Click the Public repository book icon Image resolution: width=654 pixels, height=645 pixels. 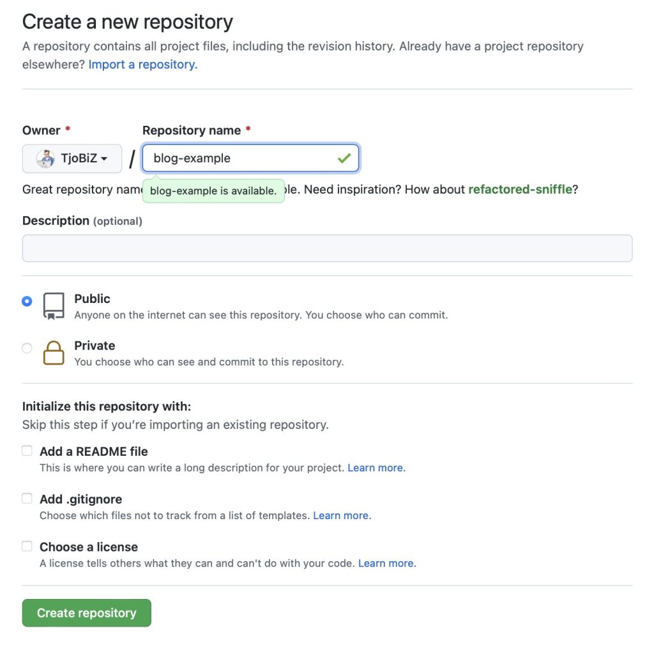point(54,306)
